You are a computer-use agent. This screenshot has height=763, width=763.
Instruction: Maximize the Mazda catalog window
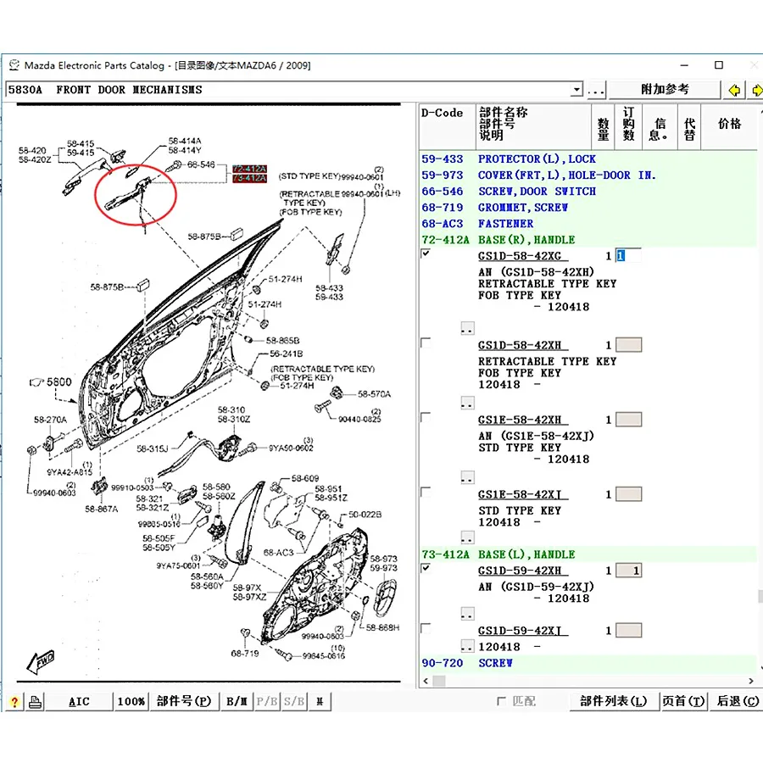(719, 64)
